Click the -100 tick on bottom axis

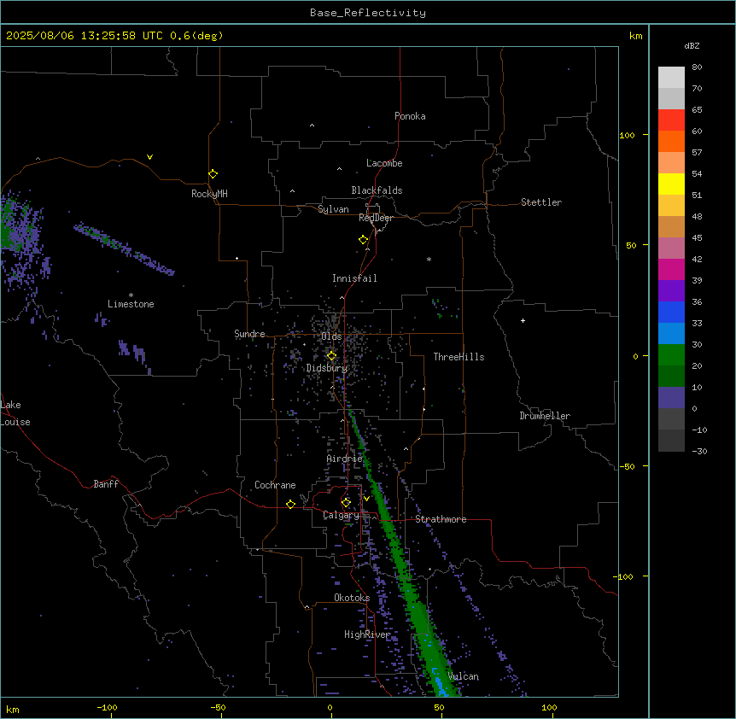coord(107,707)
